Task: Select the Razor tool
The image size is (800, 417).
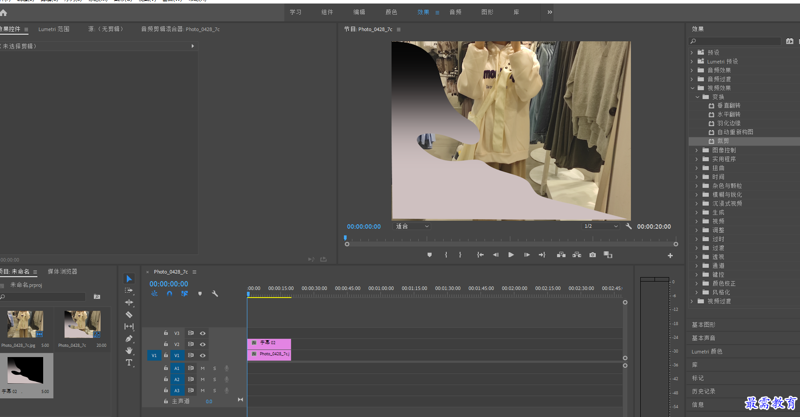Action: (x=129, y=314)
